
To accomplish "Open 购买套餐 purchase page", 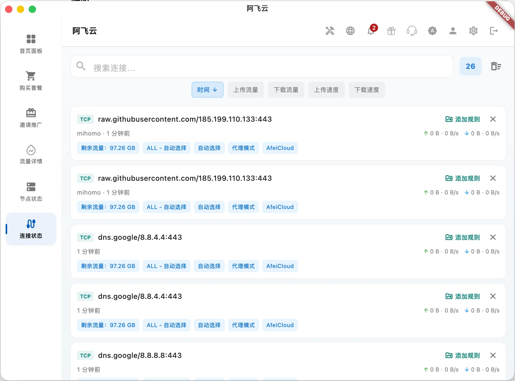I will click(x=31, y=81).
